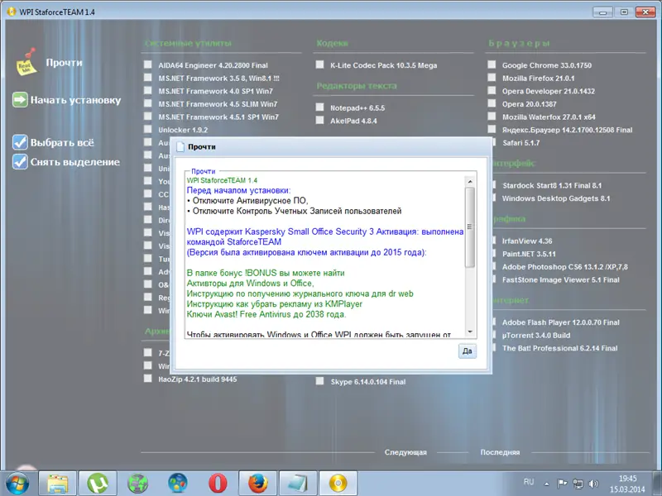This screenshot has height=496, width=662.
Task: Check MS.NET Framework 4.0 SP1 Win7
Action: 148,90
